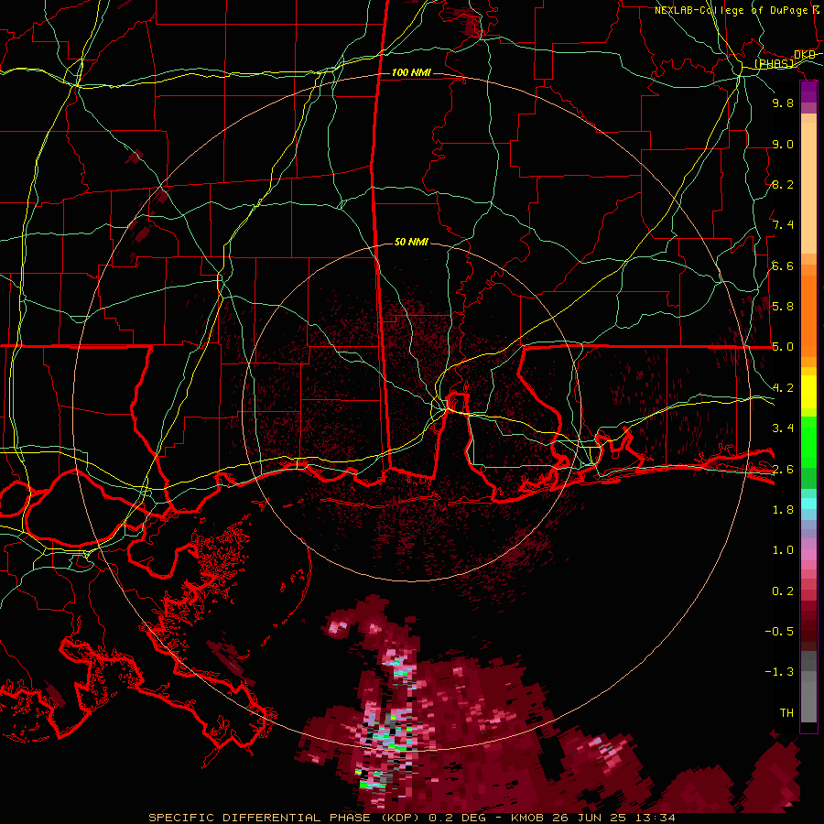Screen dimensions: 824x824
Task: Pick the orange swatch in the color bar
Action: click(808, 315)
